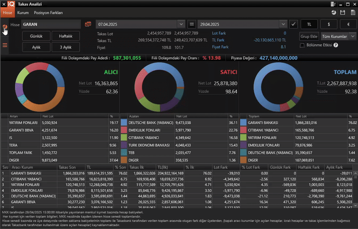Switch to the Kurum tab
Screen dimensions: 358x229
click(23, 13)
